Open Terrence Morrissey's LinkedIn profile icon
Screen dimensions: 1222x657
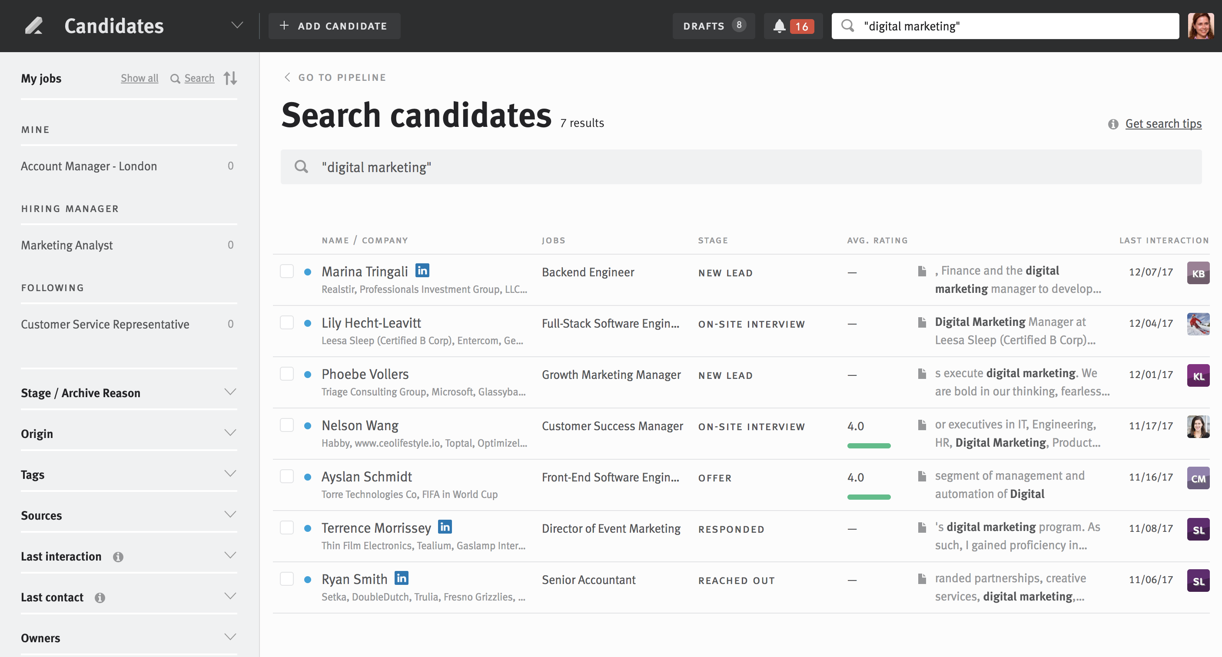pyautogui.click(x=445, y=527)
